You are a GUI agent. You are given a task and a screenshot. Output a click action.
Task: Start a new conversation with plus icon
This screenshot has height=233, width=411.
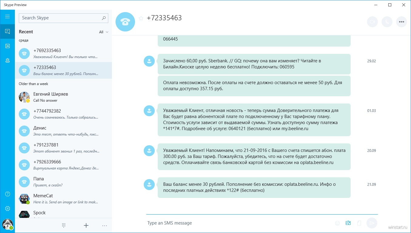tap(86, 225)
